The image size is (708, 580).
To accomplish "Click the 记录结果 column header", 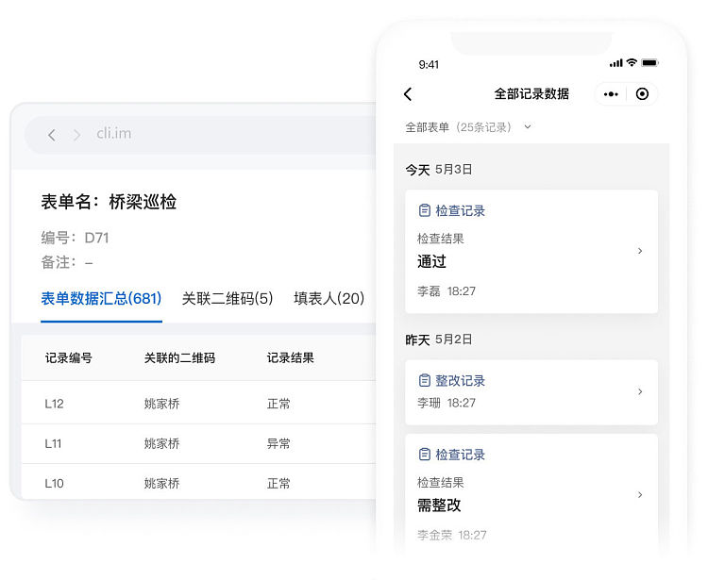I will (x=290, y=358).
